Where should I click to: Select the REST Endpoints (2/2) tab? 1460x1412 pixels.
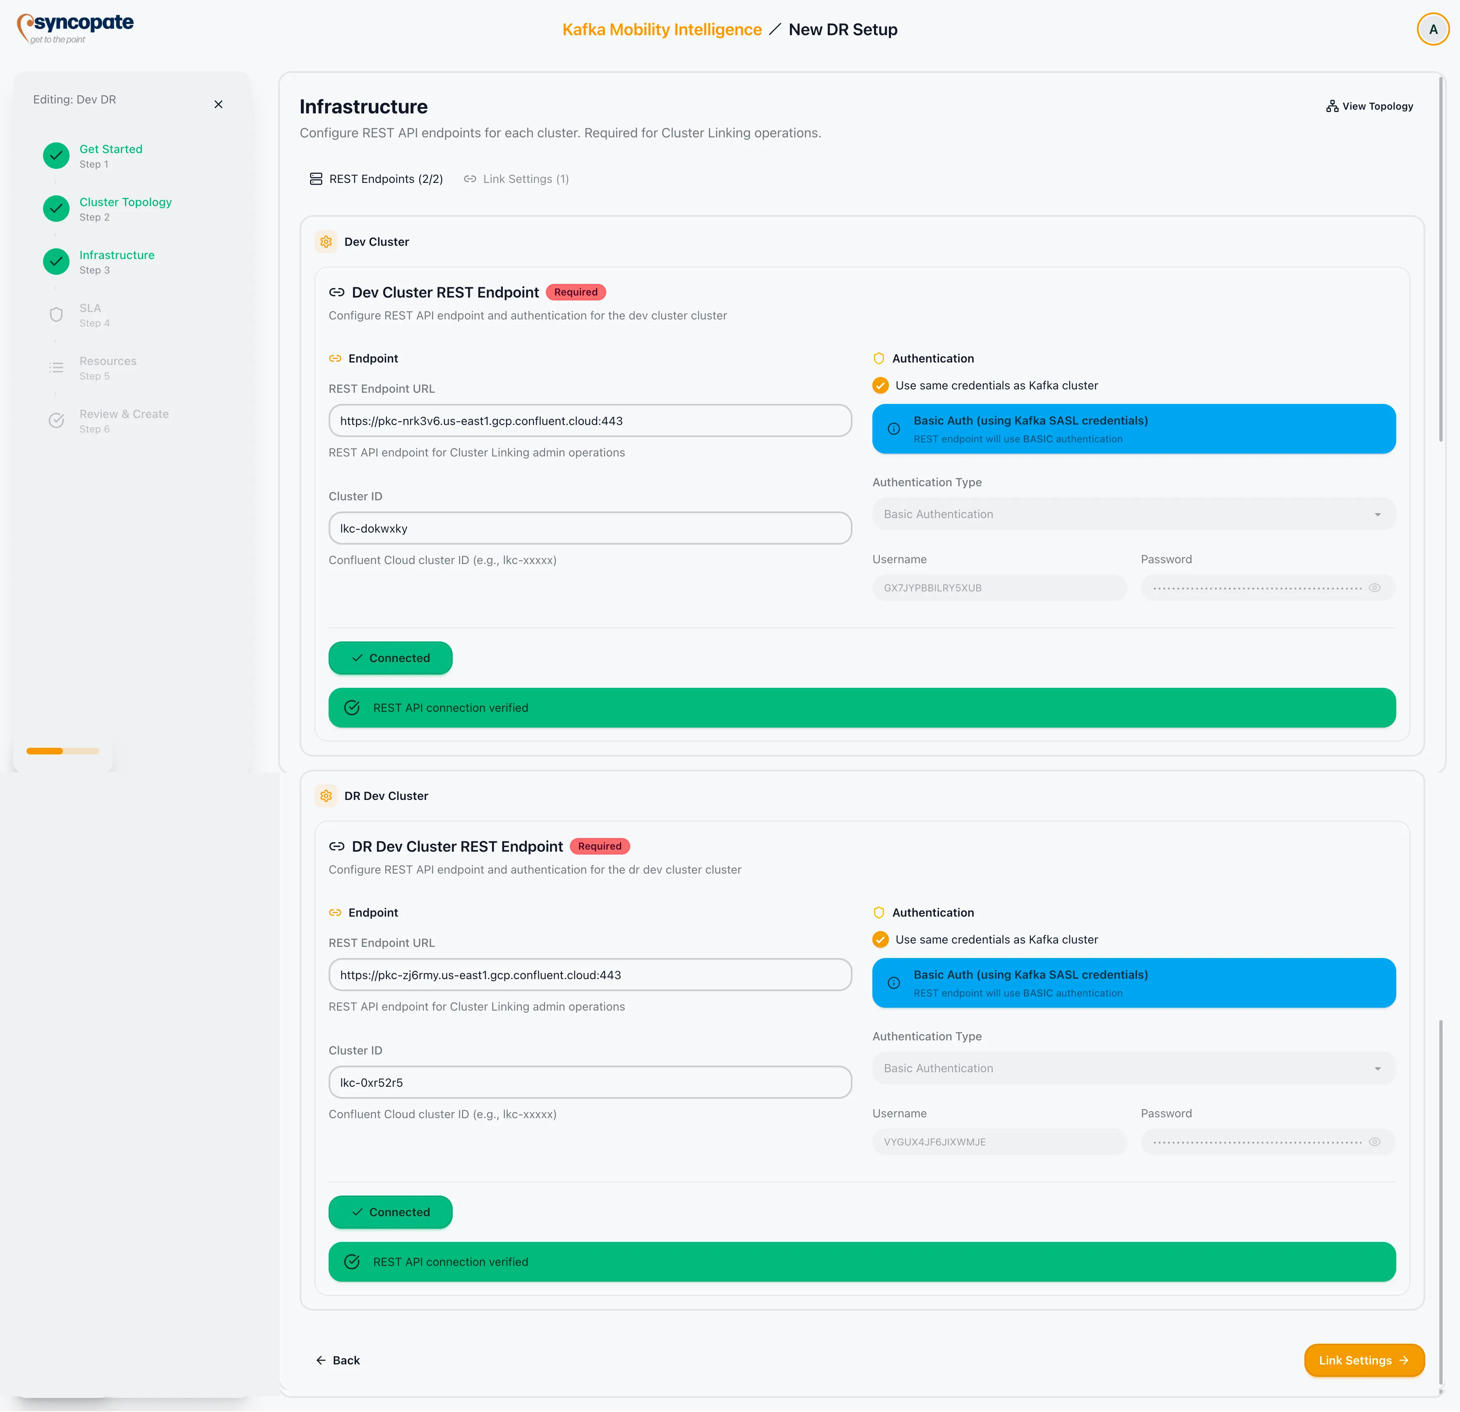point(376,179)
